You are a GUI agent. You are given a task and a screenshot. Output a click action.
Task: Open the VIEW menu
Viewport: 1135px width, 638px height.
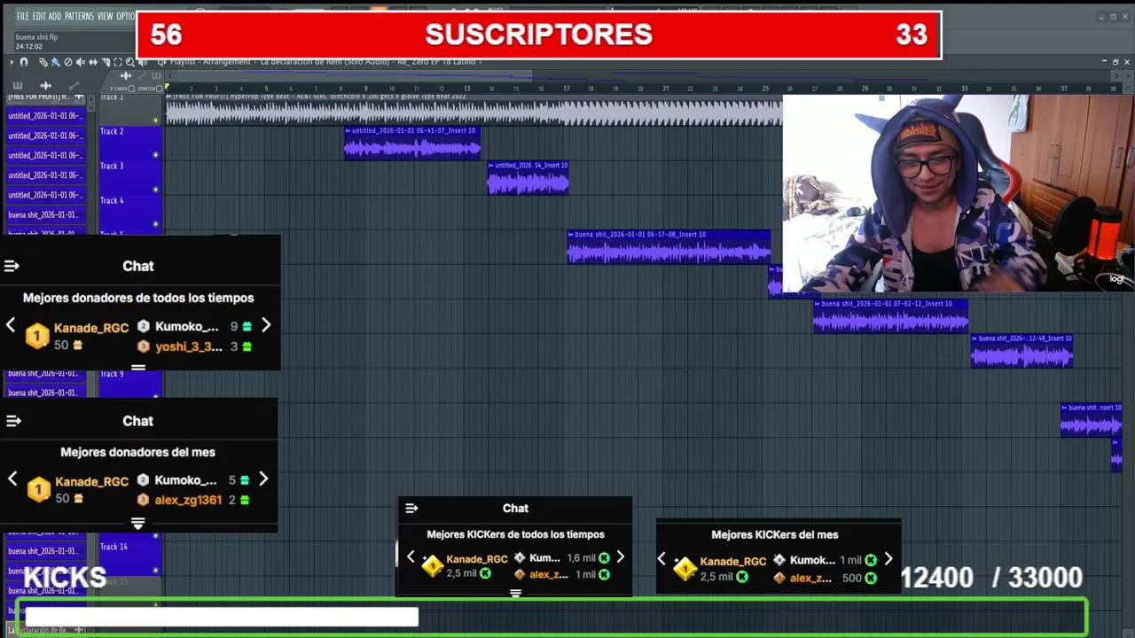tap(105, 16)
